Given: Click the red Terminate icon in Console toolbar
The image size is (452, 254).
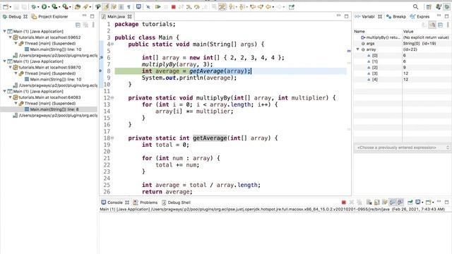Looking at the screenshot, I should pos(344,202).
